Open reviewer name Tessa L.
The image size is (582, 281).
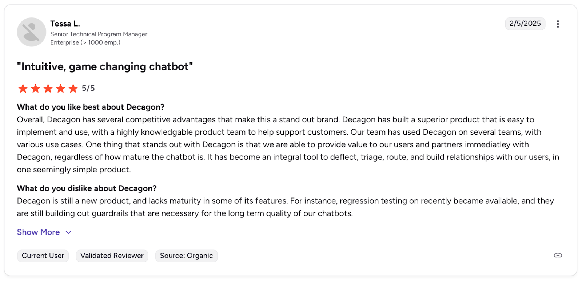[65, 24]
